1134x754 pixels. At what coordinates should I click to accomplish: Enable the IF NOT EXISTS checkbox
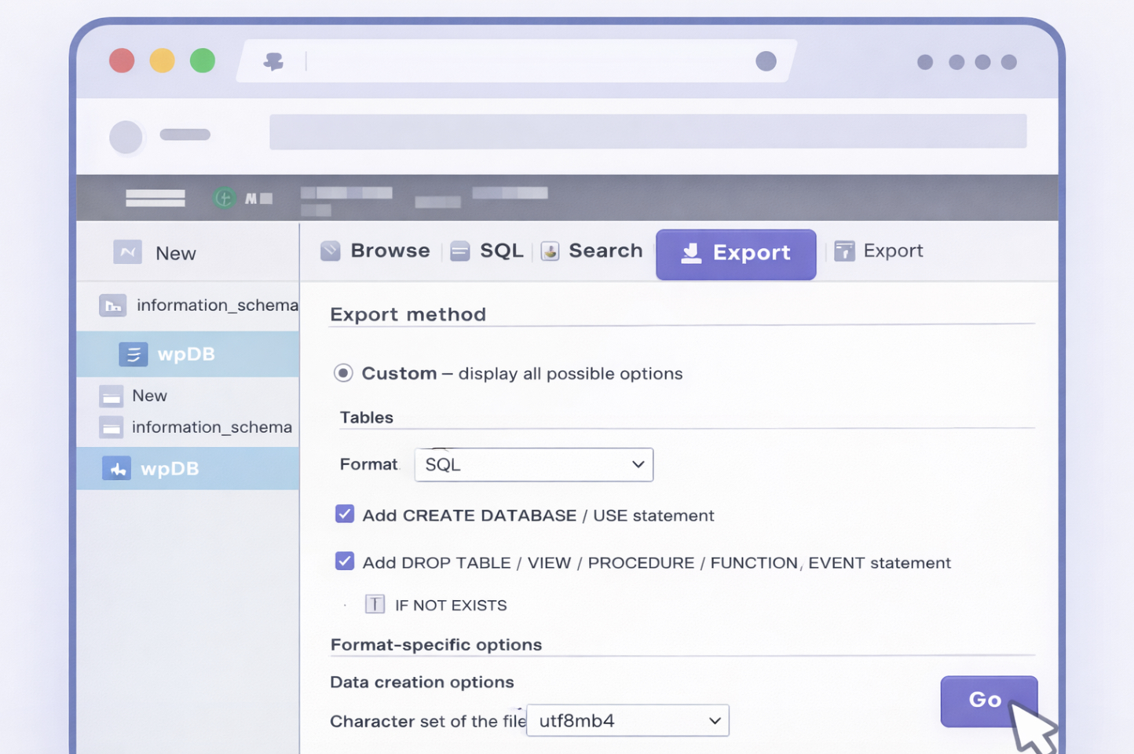click(375, 604)
